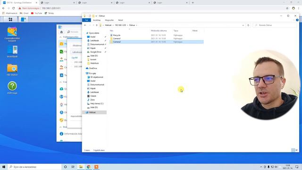Bookmark this page with the star icon
The image size is (302, 170).
pyautogui.click(x=287, y=8)
